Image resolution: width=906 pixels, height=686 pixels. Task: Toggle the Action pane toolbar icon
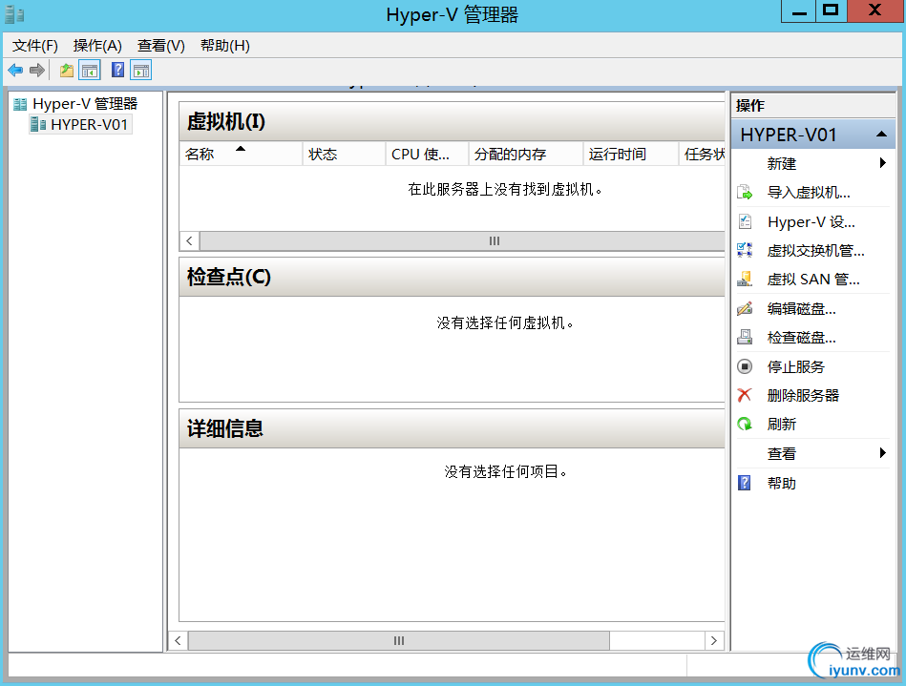click(141, 71)
